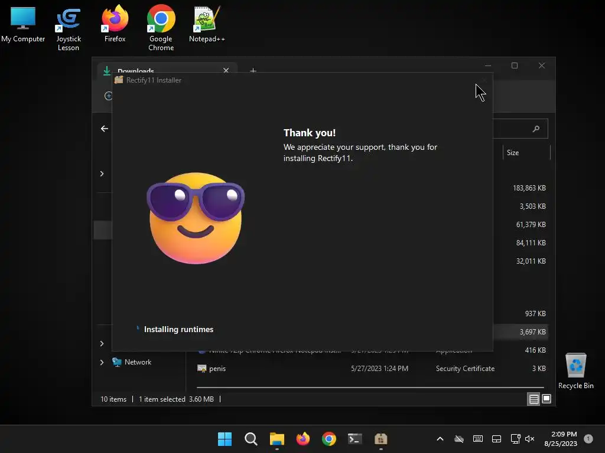This screenshot has width=605, height=453.
Task: Click the 84,111 KB size cell
Action: pyautogui.click(x=531, y=243)
